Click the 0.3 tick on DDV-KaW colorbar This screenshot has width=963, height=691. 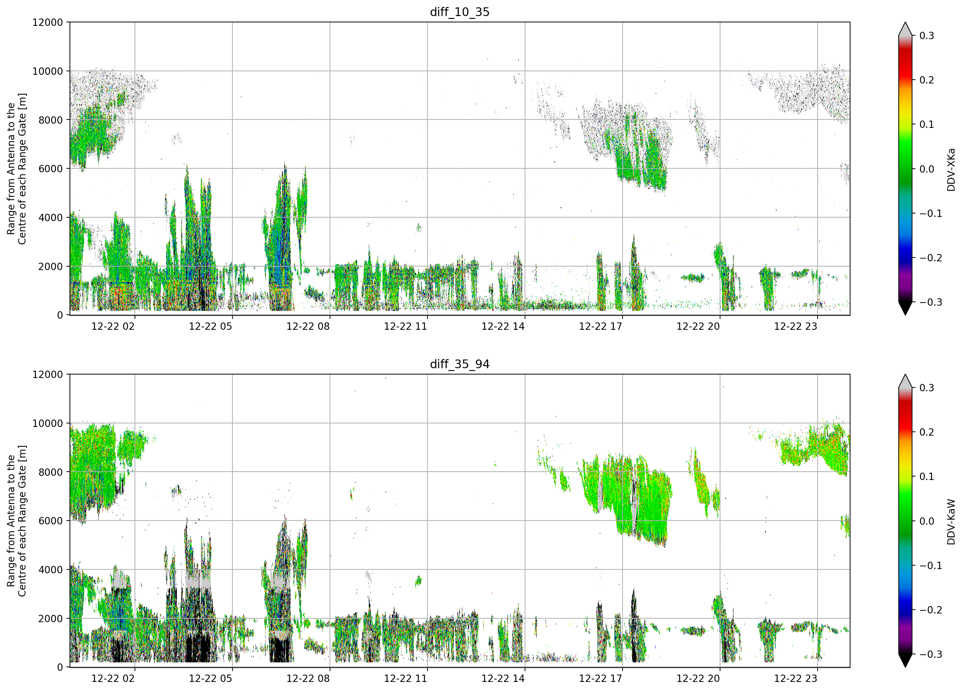[927, 388]
